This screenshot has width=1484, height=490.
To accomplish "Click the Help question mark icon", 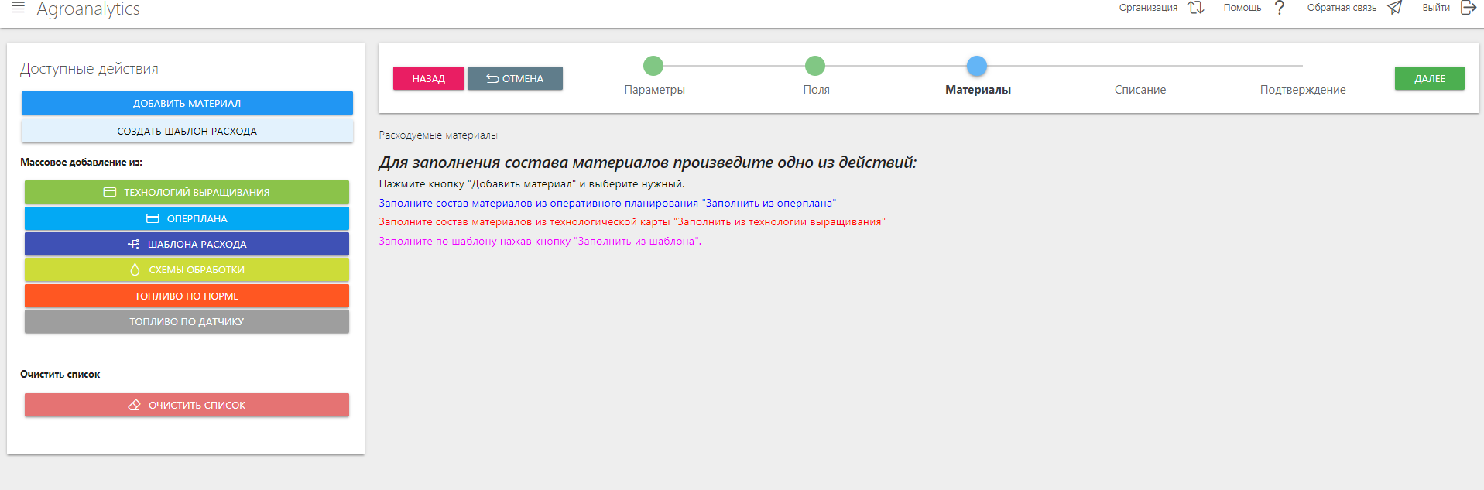I will pos(1280,8).
